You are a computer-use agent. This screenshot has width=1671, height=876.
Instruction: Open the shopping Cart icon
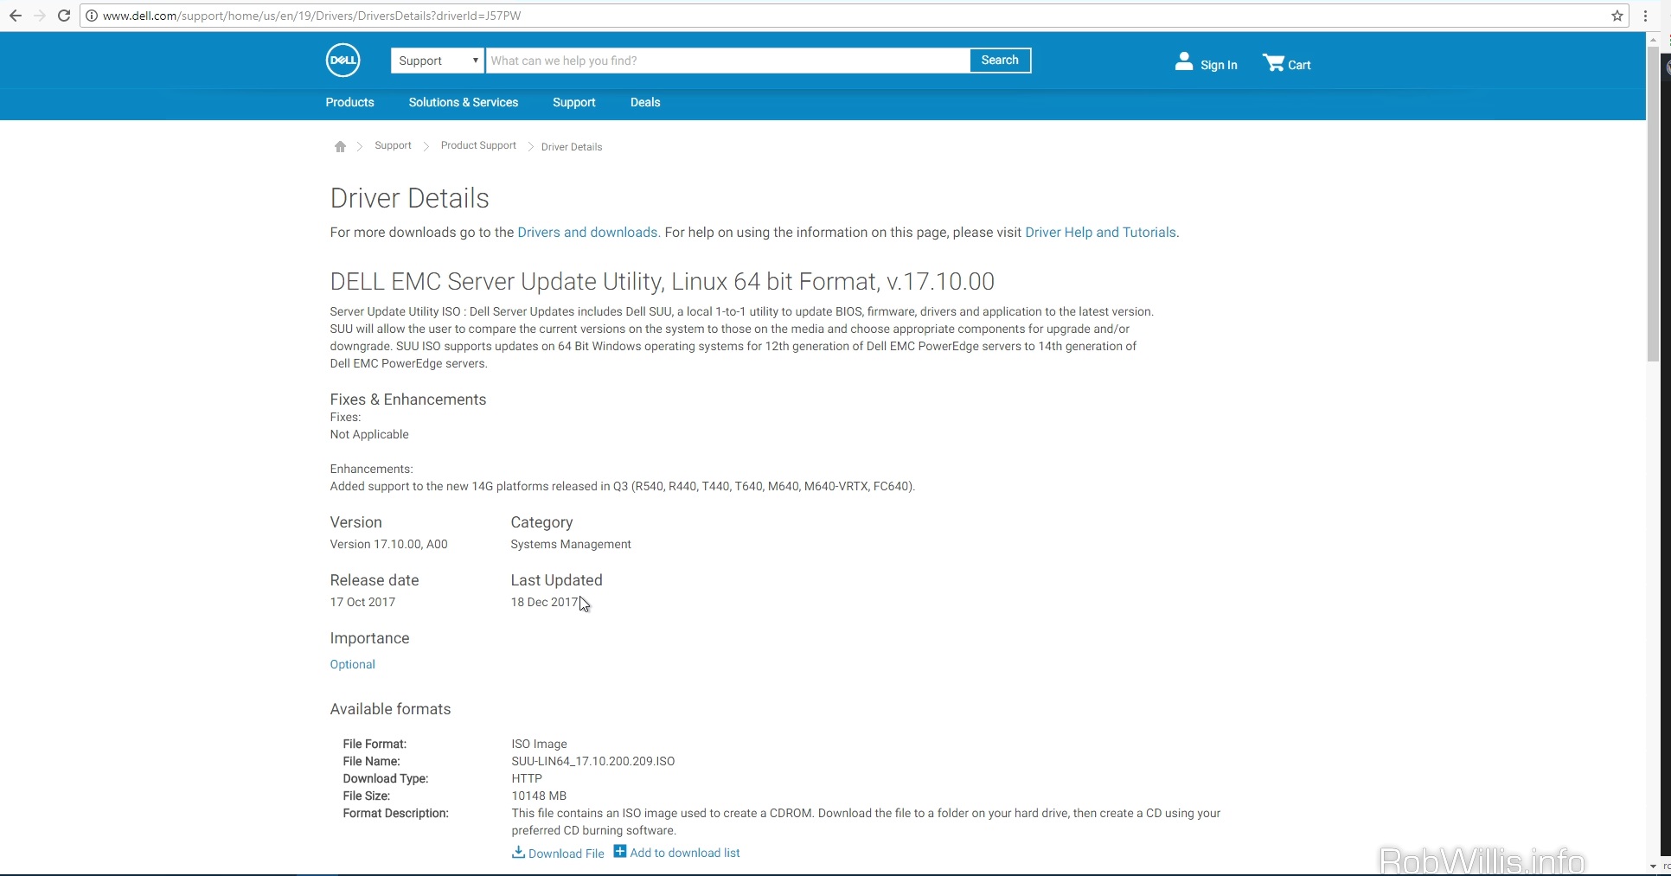pos(1273,62)
